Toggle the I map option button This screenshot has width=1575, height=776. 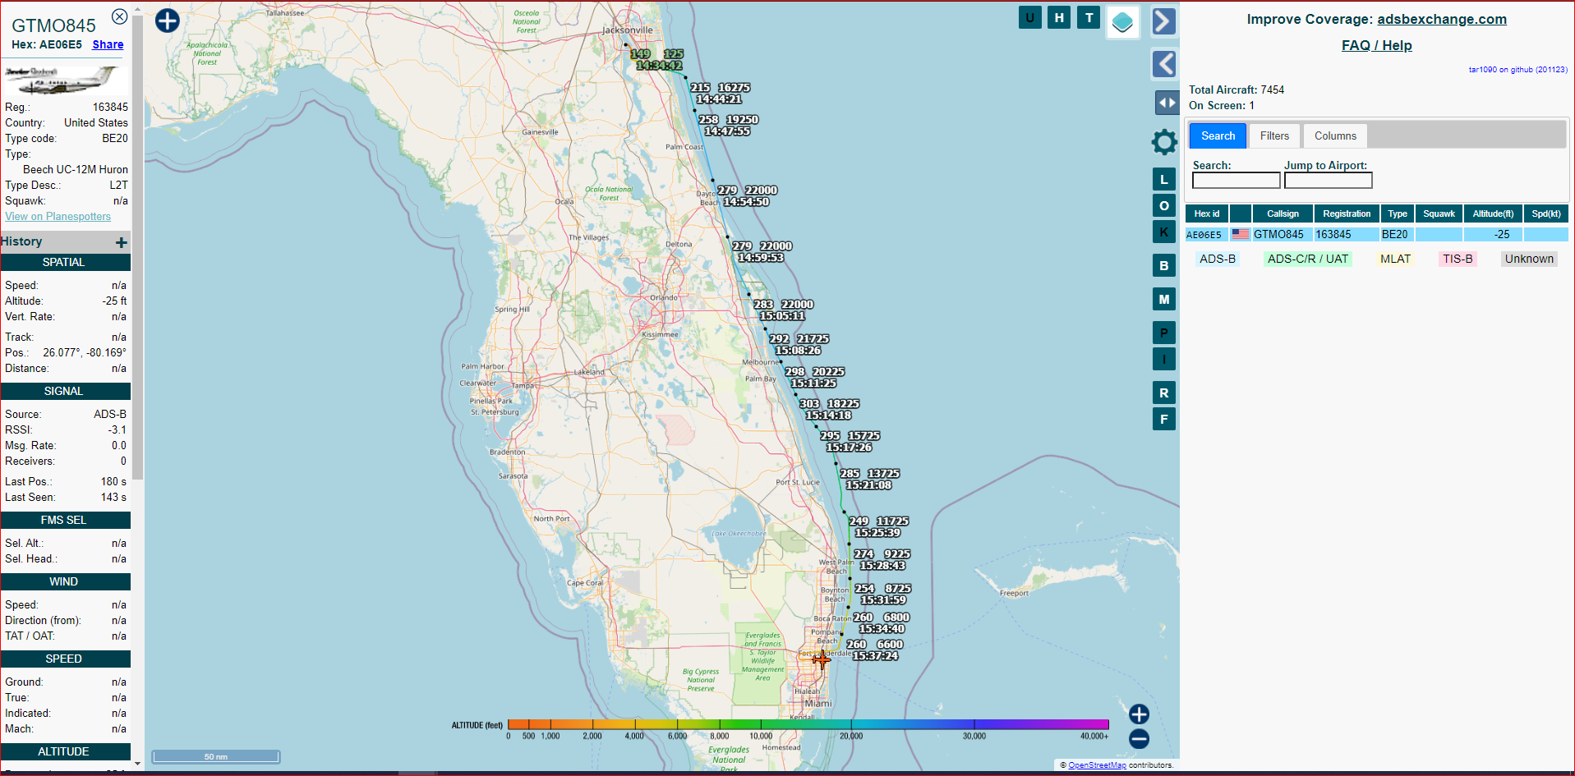[x=1163, y=359]
